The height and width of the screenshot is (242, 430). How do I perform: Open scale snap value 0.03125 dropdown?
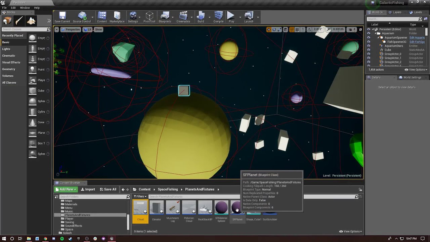(338, 30)
